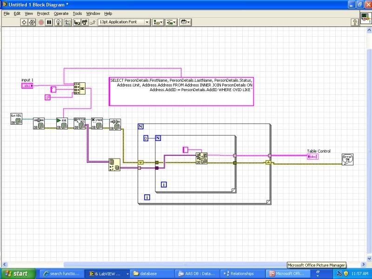Toggle Retain Wire Values button

(68, 22)
